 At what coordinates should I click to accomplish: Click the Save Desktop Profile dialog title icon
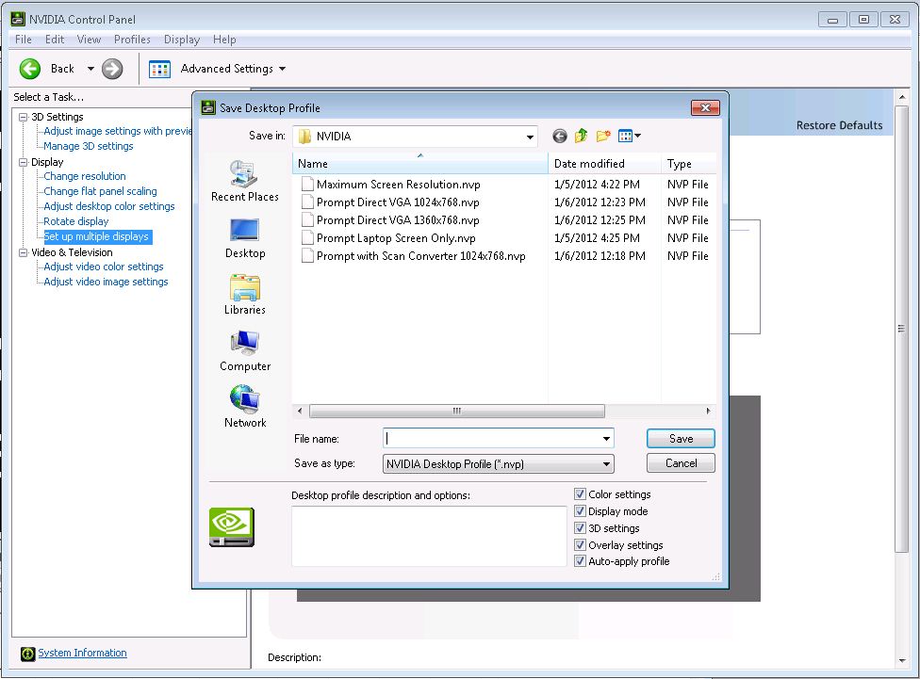tap(208, 107)
